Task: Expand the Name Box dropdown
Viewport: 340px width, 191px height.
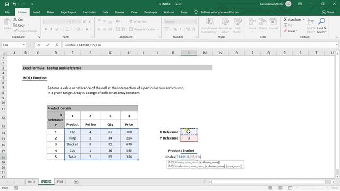Action: tap(24, 45)
